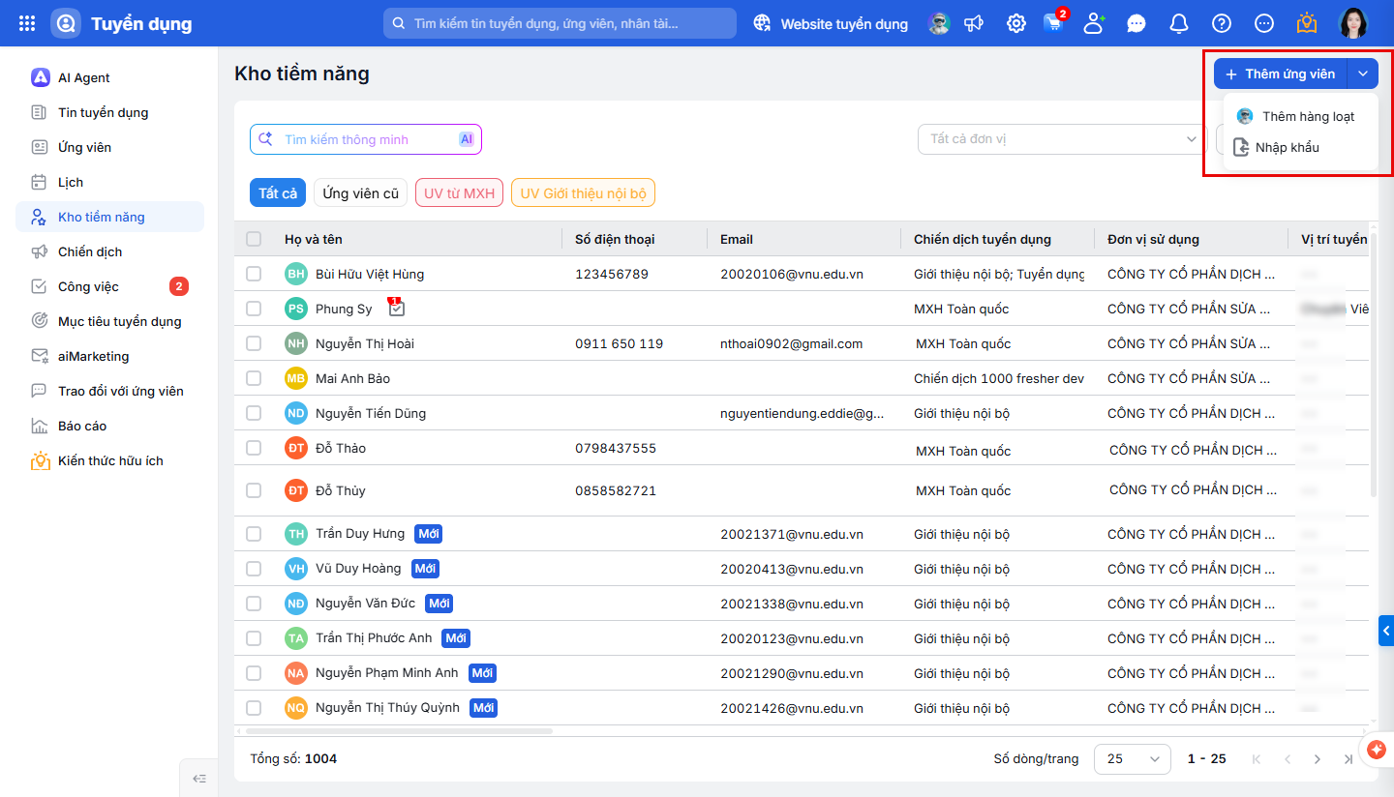This screenshot has height=797, width=1394.
Task: Switch to the UV từ MXH filter tab
Action: 459,192
